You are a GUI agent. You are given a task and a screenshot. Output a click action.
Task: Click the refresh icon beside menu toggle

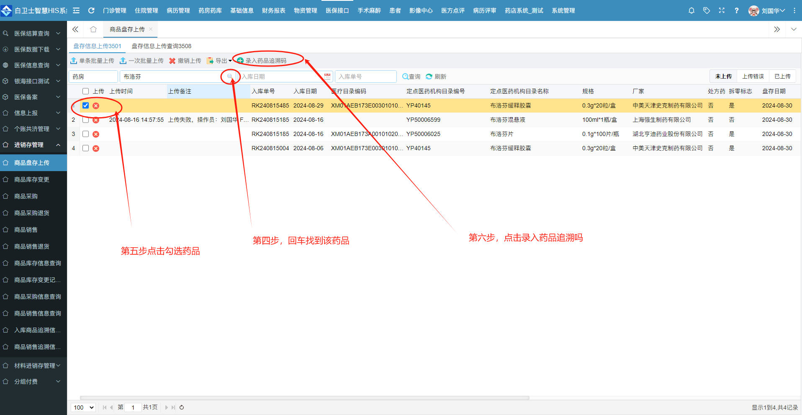(91, 10)
